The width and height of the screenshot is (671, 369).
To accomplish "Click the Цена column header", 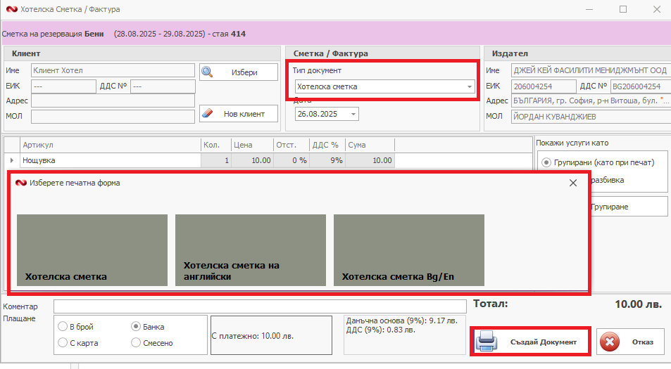I will (253, 145).
